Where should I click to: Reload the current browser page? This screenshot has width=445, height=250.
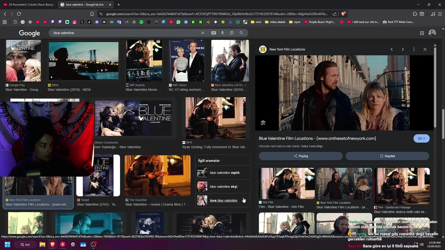(19, 14)
